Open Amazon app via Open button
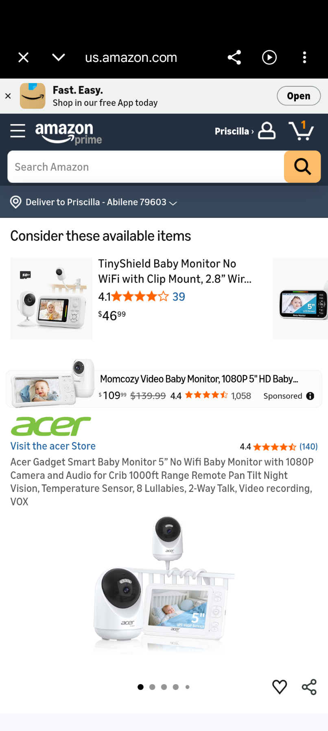328x731 pixels. click(x=299, y=96)
